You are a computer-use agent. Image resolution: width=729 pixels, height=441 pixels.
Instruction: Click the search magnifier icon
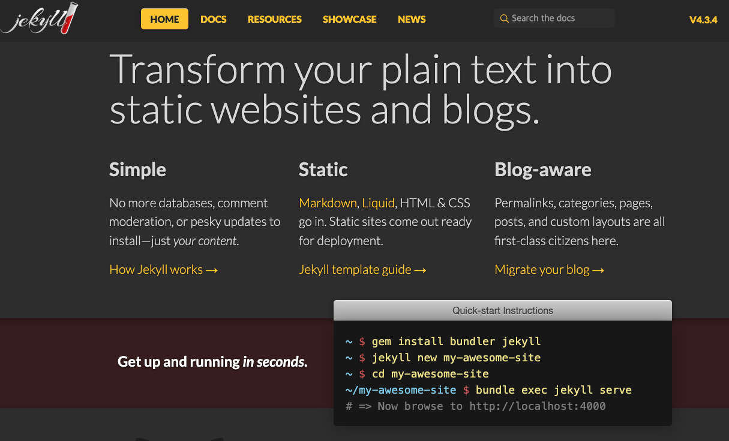[505, 19]
